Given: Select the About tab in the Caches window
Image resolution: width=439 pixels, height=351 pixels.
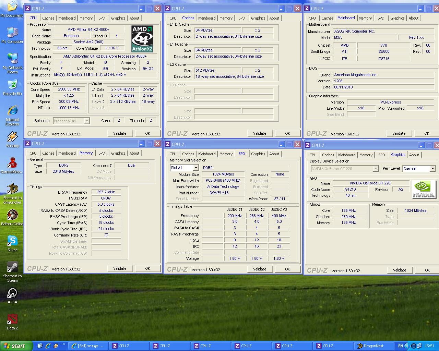Looking at the screenshot, I should pyautogui.click(x=274, y=18).
